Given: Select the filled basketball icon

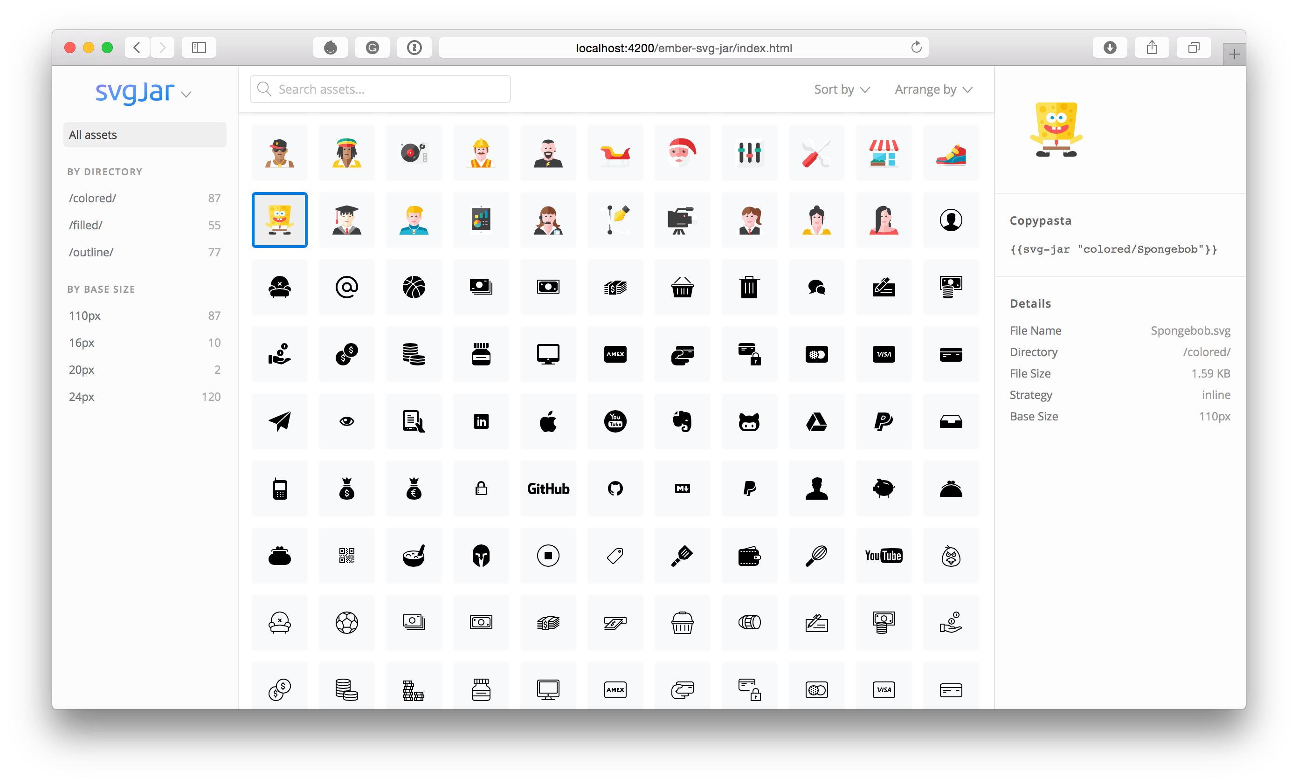Looking at the screenshot, I should [x=414, y=287].
